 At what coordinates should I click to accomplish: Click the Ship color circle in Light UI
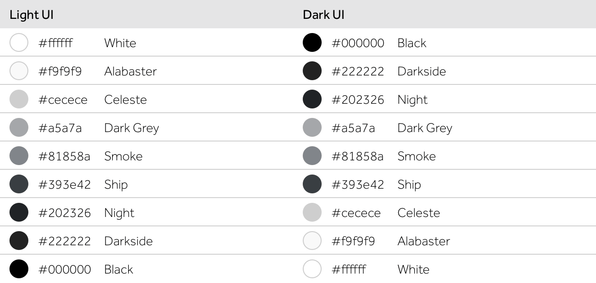pyautogui.click(x=19, y=184)
